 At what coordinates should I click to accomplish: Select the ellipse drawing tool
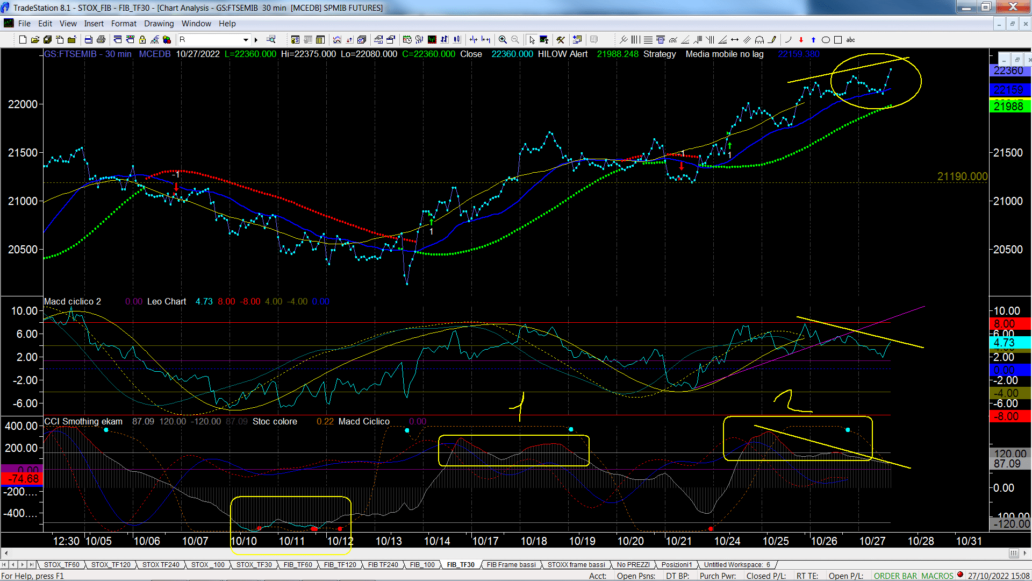point(826,40)
